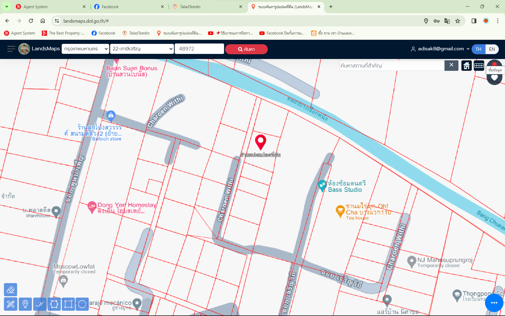Click the ค้นหาสถานที่สำคัญ search field
Viewport: 505px width, 316px height.
(392, 66)
